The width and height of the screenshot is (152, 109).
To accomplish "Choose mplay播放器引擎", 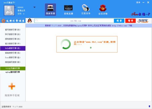I will (x=13, y=72).
